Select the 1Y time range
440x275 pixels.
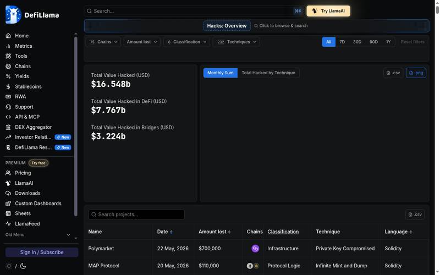[x=388, y=42]
